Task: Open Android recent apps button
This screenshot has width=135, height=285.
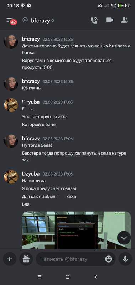Action: [x=40, y=277]
